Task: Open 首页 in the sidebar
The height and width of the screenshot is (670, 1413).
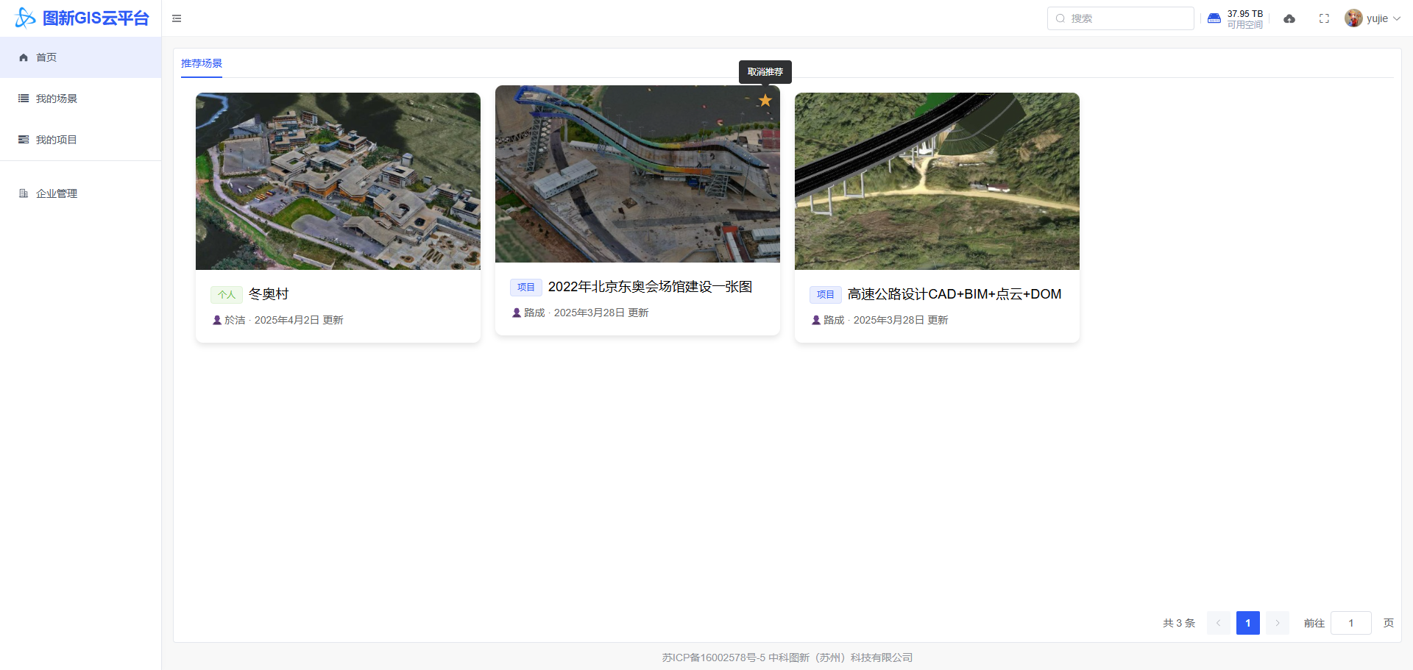Action: coord(81,57)
